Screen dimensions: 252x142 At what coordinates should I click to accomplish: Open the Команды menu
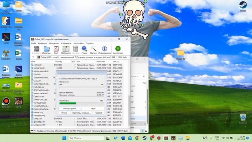pyautogui.click(x=42, y=43)
